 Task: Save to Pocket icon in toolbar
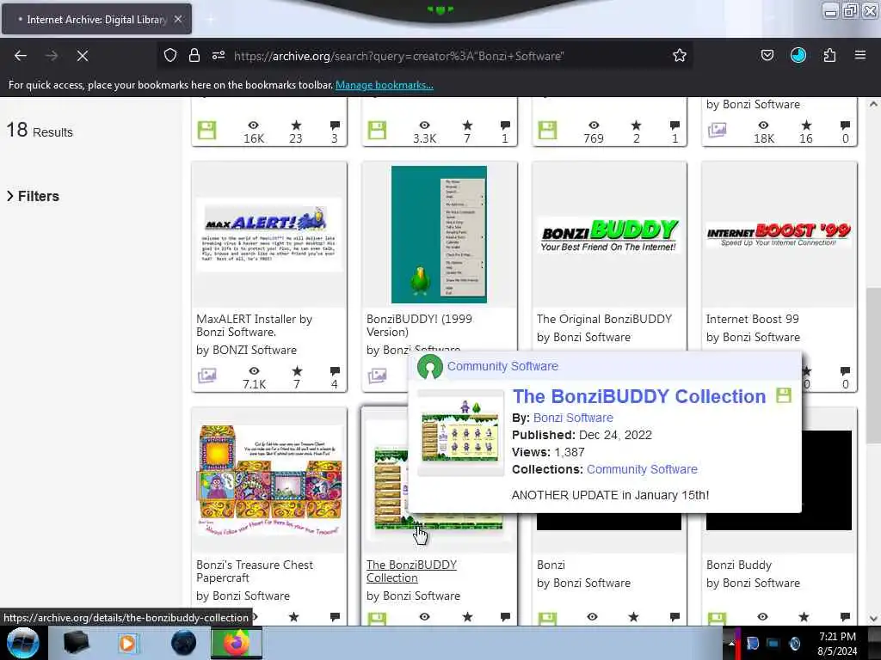pos(767,55)
